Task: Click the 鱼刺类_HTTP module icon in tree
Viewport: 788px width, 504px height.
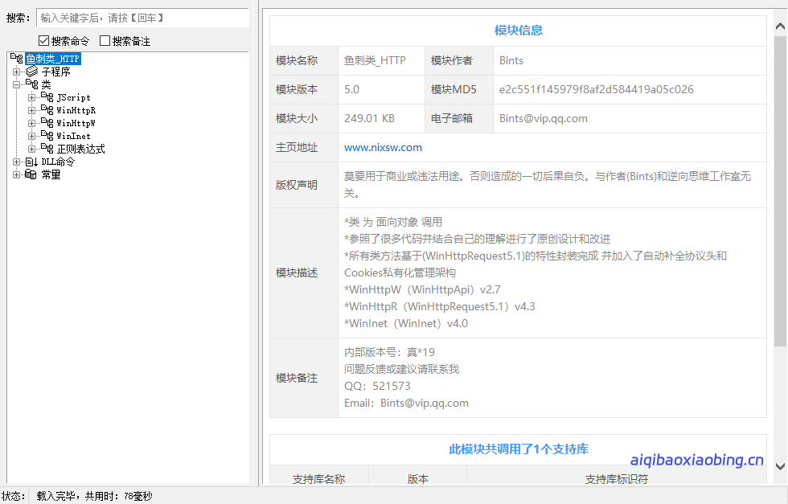Action: tap(15, 58)
